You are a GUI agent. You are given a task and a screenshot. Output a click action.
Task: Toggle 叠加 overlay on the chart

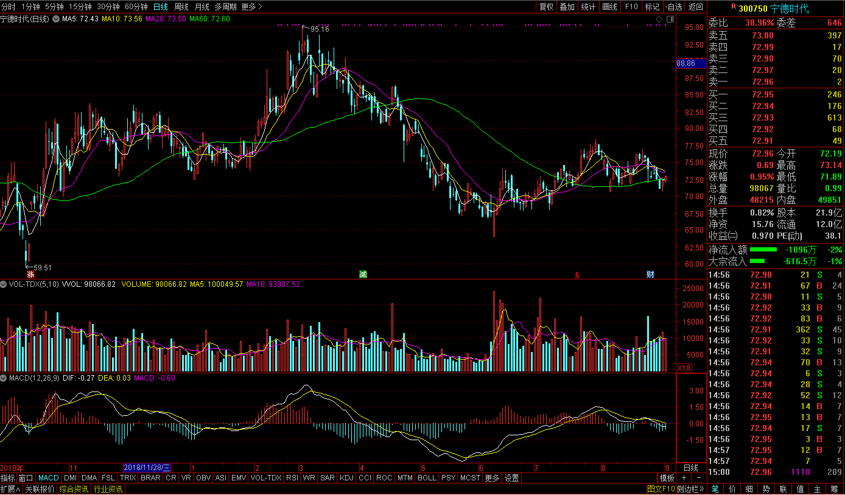tap(567, 7)
